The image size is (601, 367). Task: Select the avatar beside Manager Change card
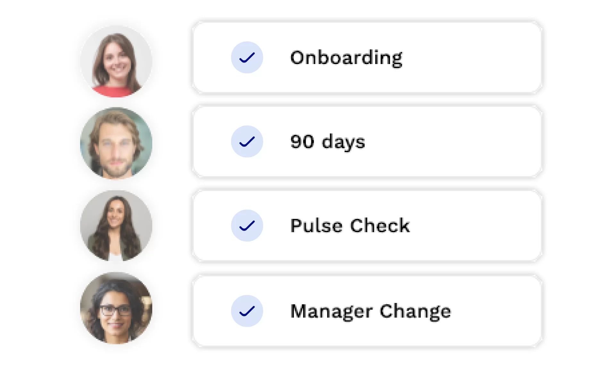[x=116, y=308]
